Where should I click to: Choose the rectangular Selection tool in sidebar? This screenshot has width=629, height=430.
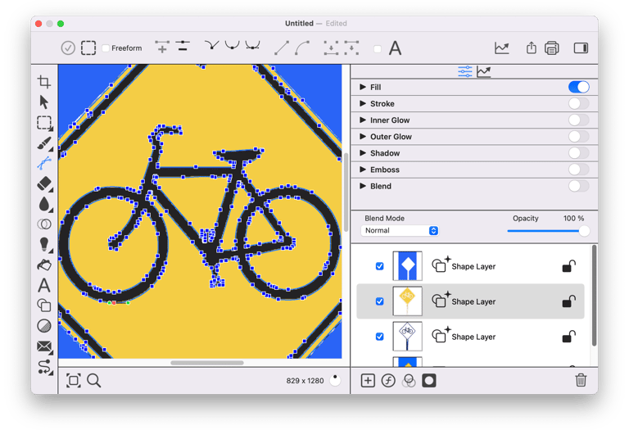44,123
